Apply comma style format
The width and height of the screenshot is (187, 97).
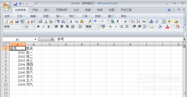click(116, 26)
